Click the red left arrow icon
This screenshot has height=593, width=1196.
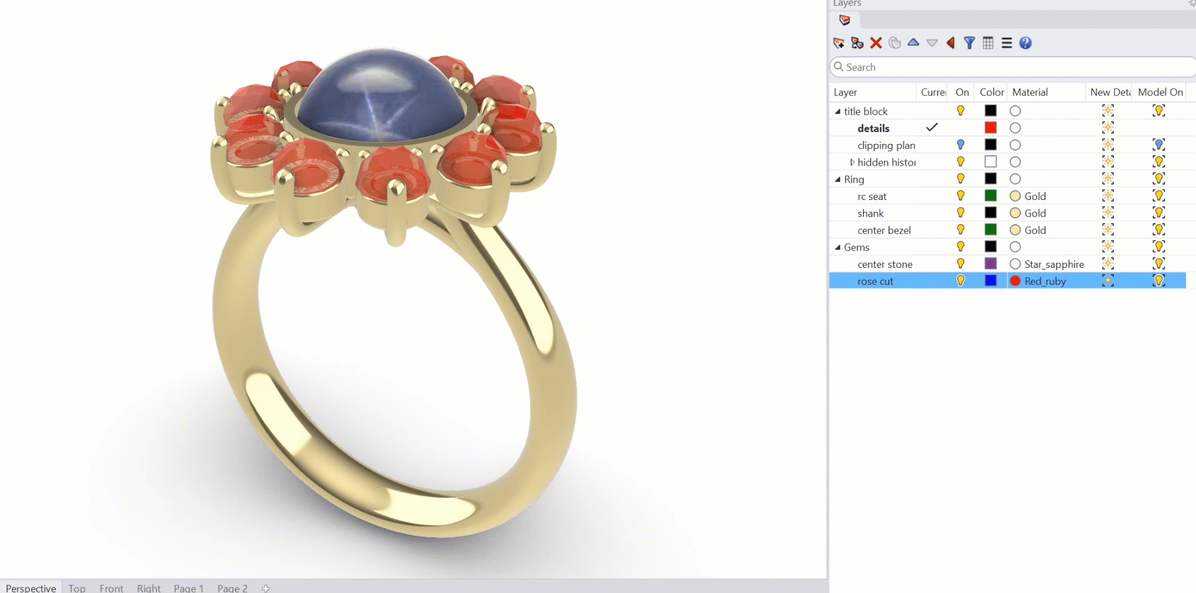pos(951,43)
